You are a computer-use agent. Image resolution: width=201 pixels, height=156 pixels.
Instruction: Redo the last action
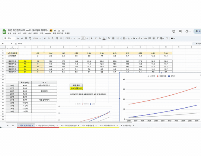click(22, 38)
